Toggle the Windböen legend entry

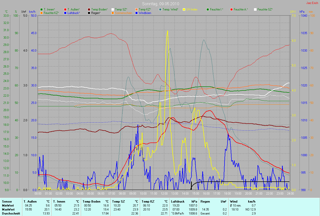pos(144,13)
